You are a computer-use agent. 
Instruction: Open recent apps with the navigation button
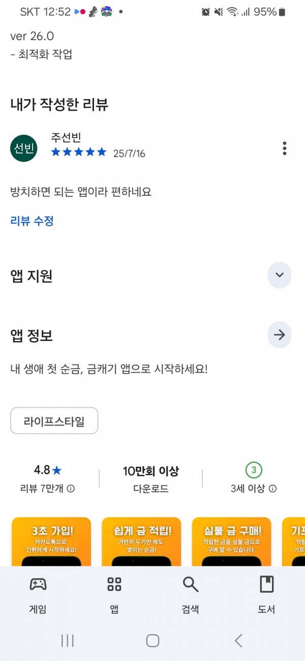coord(67,641)
